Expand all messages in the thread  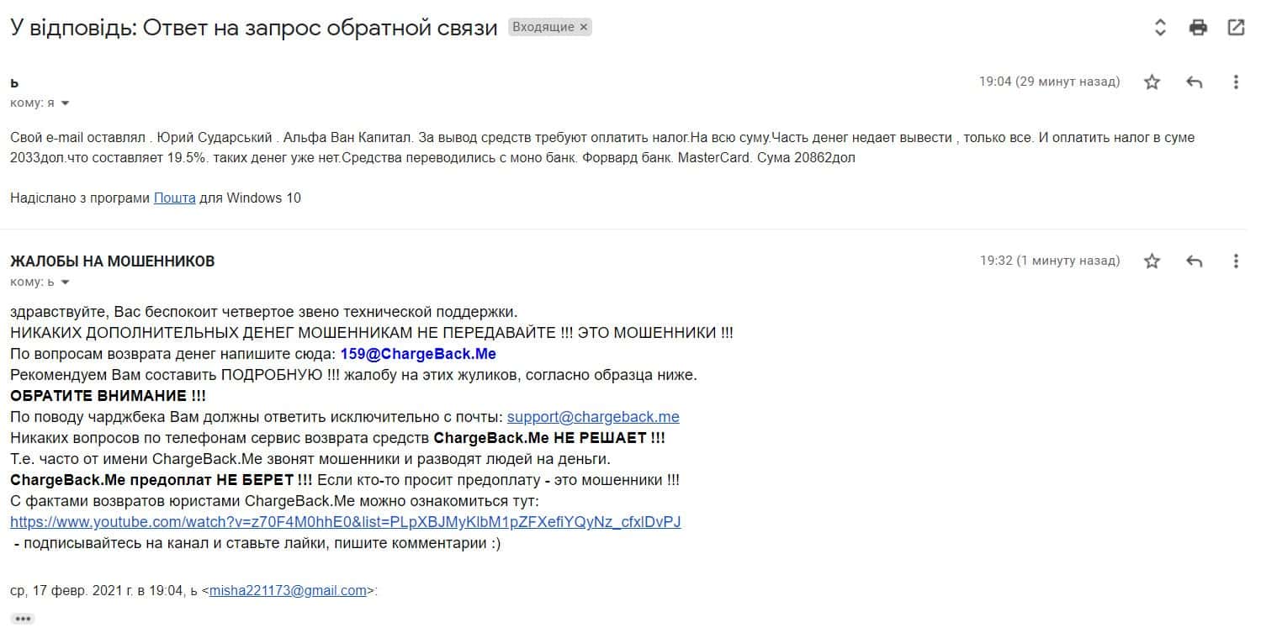pyautogui.click(x=1160, y=28)
